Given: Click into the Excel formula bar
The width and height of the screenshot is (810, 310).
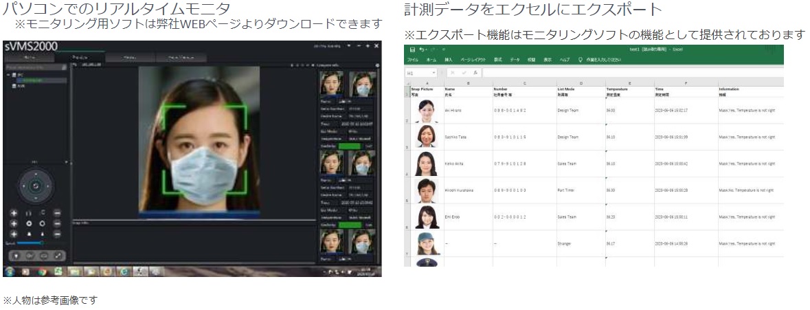Looking at the screenshot, I should pos(633,73).
